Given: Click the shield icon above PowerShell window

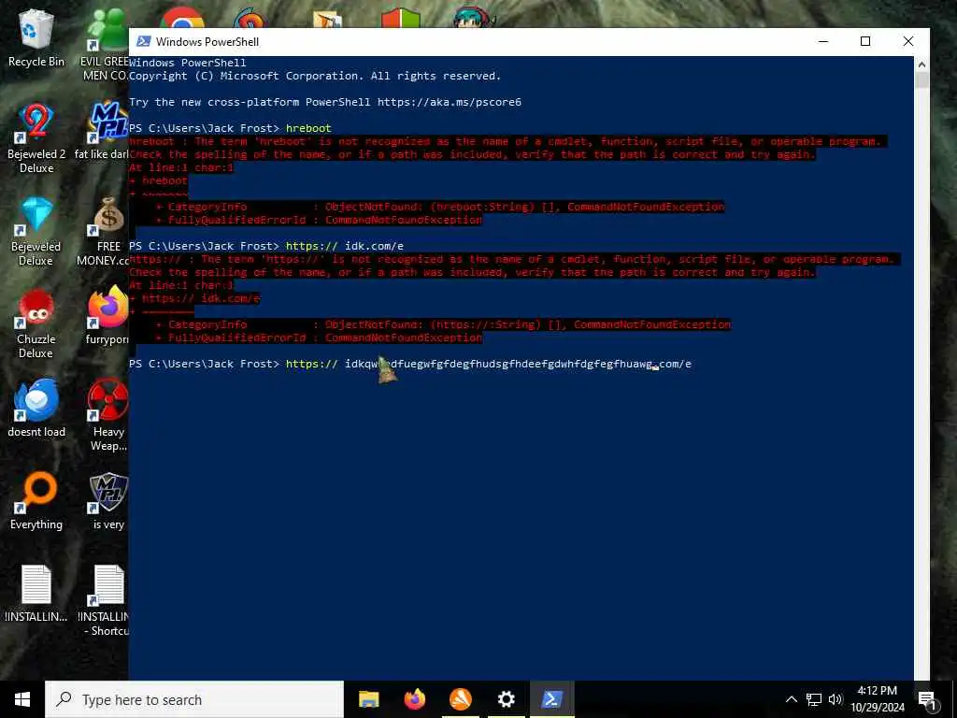Looking at the screenshot, I should click(x=401, y=18).
